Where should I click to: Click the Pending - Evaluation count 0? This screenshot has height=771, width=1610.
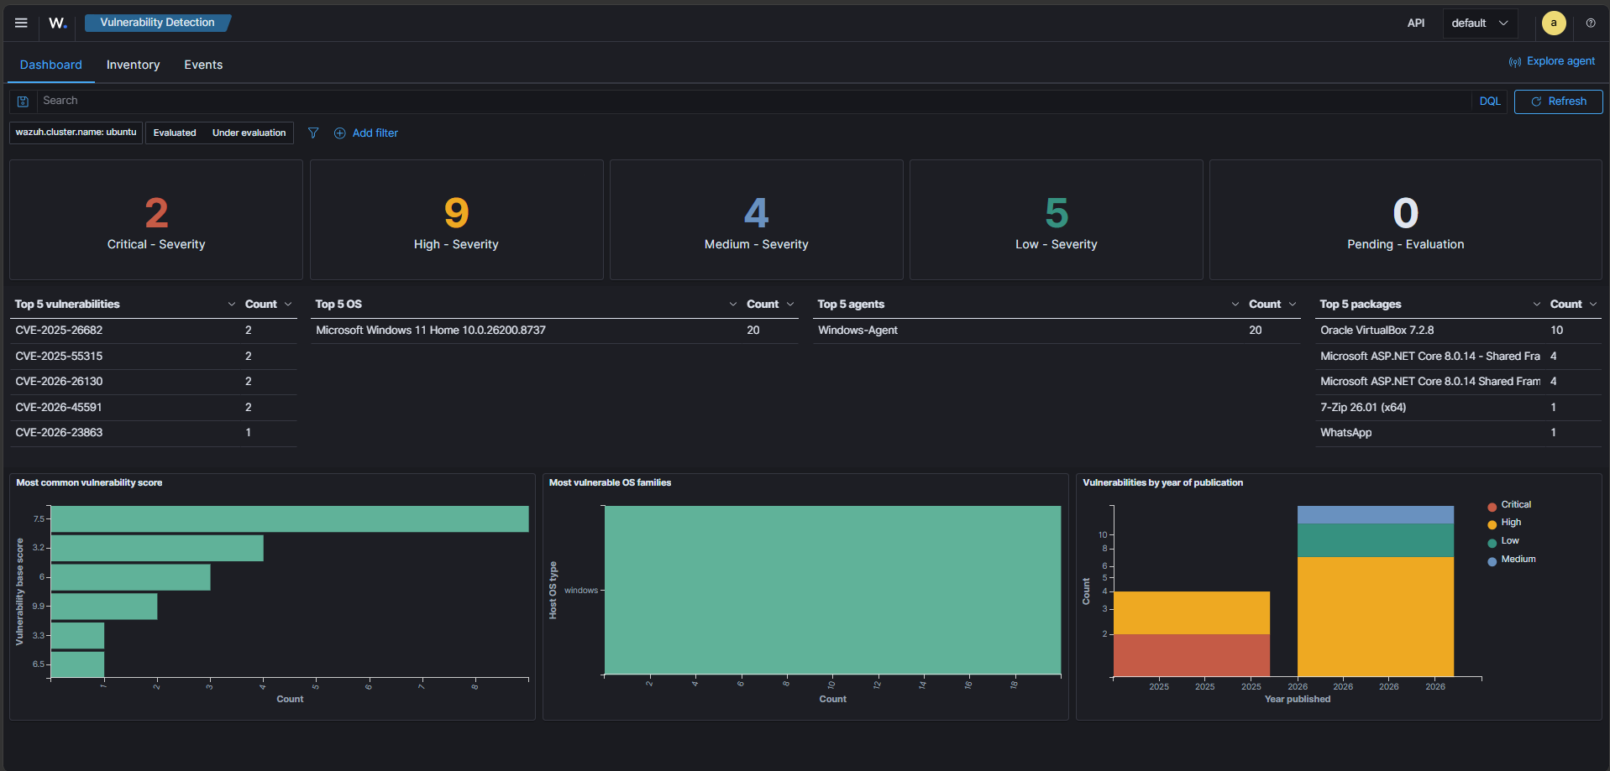(x=1406, y=213)
